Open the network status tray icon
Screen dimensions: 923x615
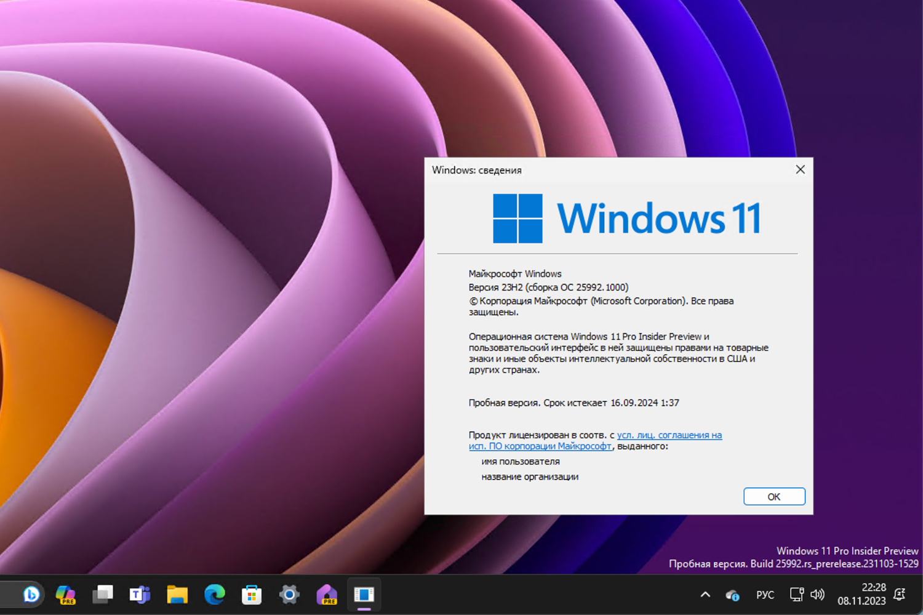point(797,595)
